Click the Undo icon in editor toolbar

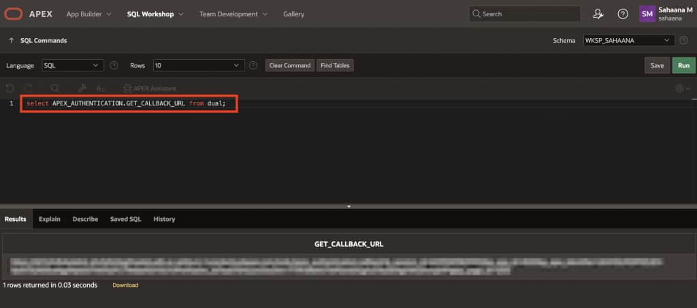click(x=10, y=88)
